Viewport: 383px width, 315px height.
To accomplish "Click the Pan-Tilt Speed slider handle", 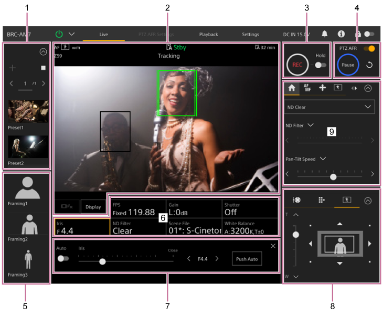I will coord(333,177).
